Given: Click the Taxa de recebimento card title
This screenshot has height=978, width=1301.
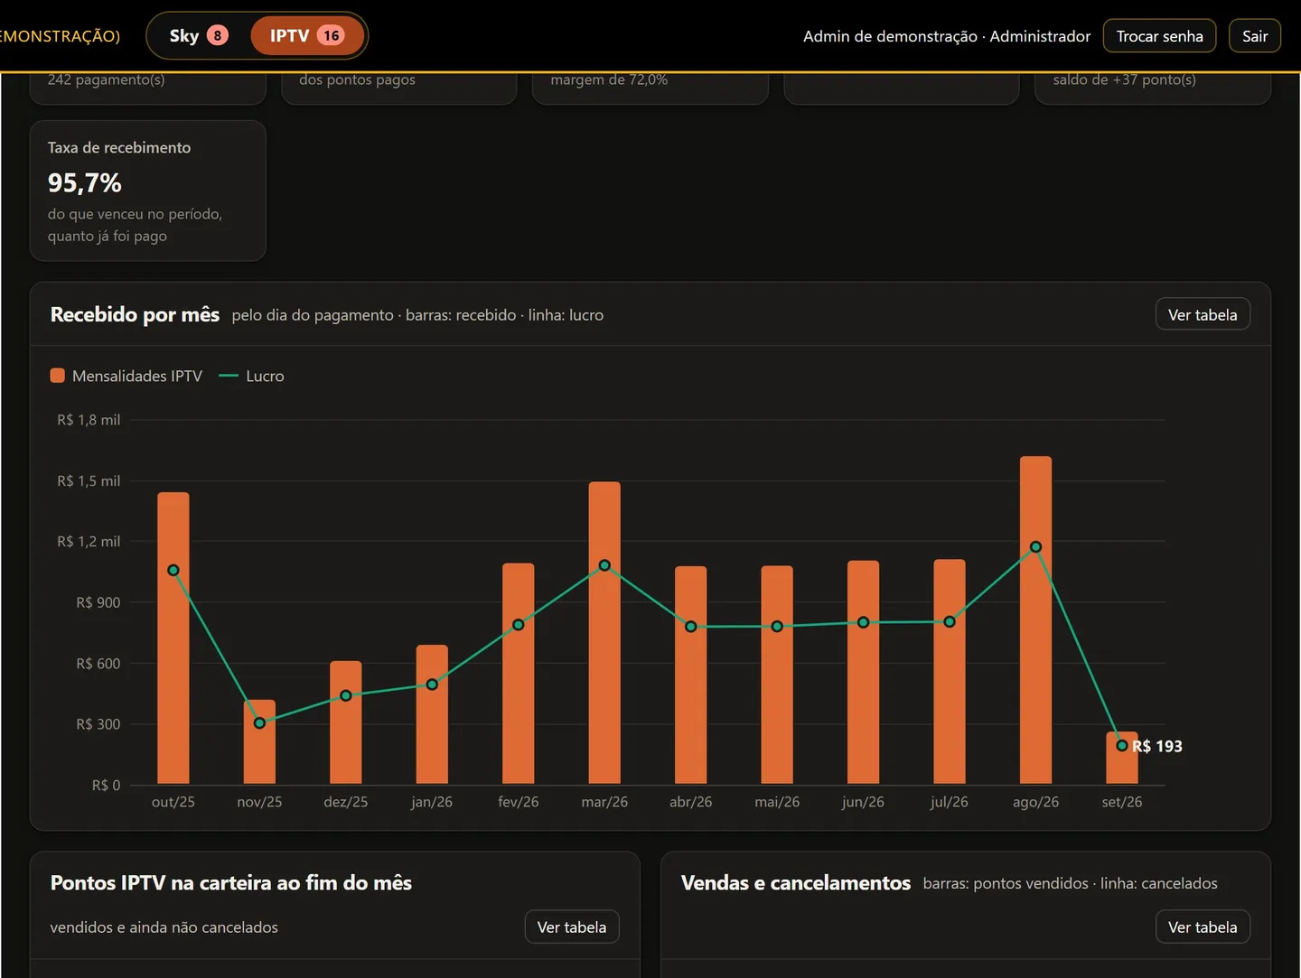Looking at the screenshot, I should 119,147.
